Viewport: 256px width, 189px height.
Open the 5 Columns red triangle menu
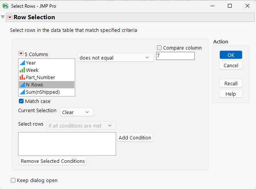tap(21, 54)
